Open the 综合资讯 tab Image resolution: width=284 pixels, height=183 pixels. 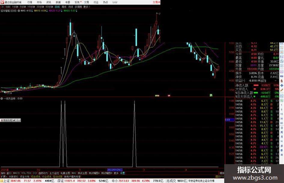(x=36, y=176)
